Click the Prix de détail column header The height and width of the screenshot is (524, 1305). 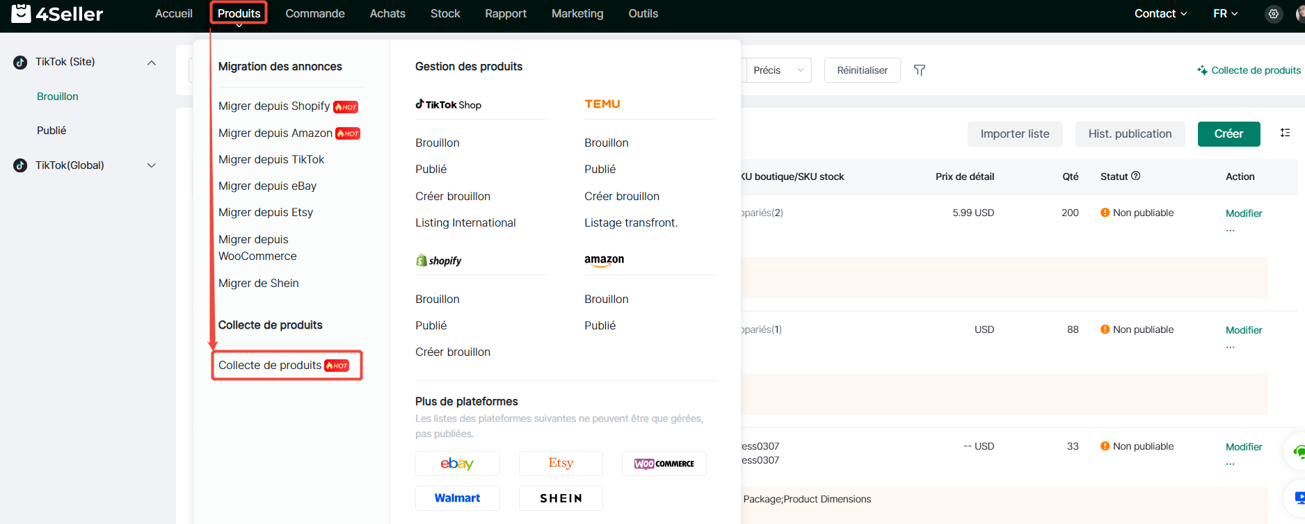[x=965, y=177]
